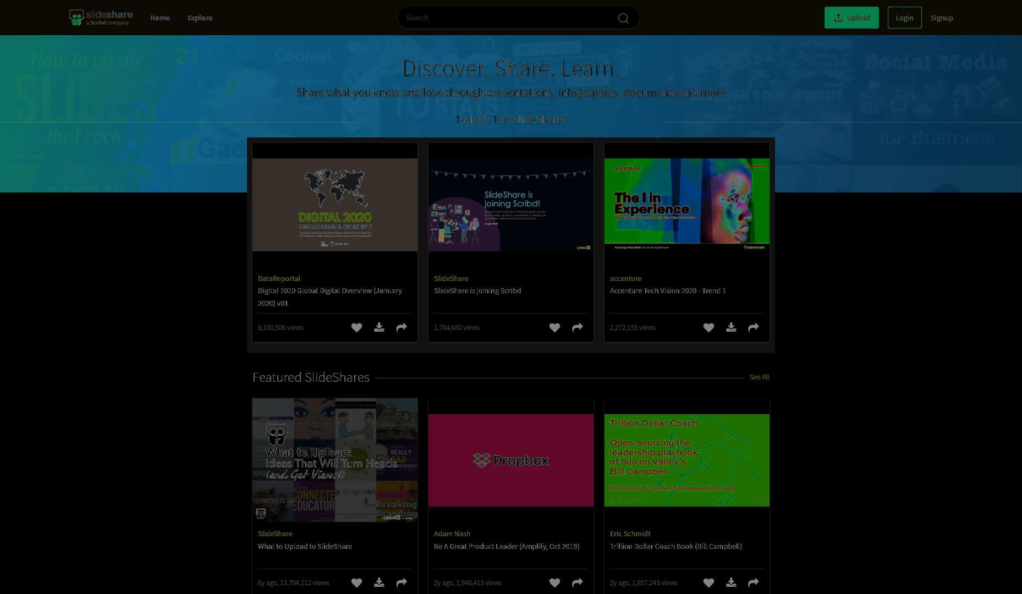The image size is (1022, 594).
Task: Click the 2,272,155 views text
Action: 633,328
